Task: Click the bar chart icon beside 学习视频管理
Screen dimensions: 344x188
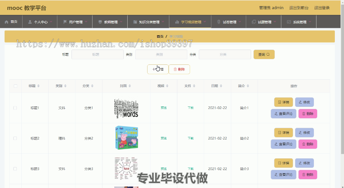Action: pyautogui.click(x=177, y=22)
